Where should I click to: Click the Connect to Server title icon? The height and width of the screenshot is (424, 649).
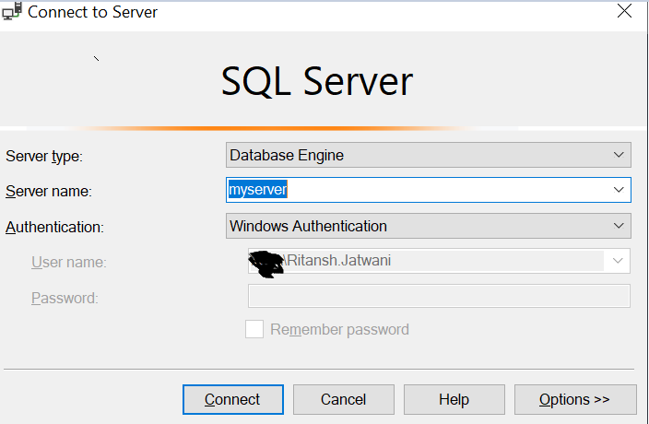pos(13,13)
